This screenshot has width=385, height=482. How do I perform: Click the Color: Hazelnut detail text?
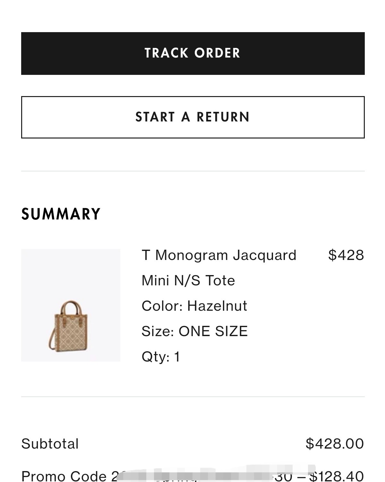click(x=194, y=306)
